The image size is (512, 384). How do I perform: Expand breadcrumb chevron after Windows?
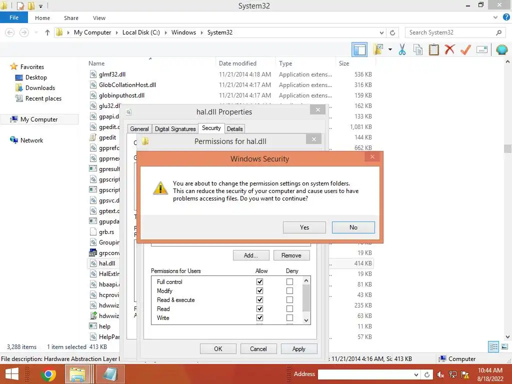201,32
